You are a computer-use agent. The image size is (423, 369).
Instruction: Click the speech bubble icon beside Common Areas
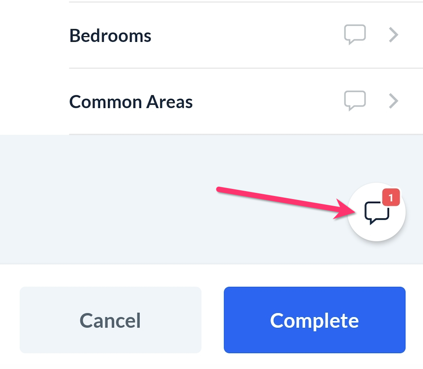coord(355,101)
